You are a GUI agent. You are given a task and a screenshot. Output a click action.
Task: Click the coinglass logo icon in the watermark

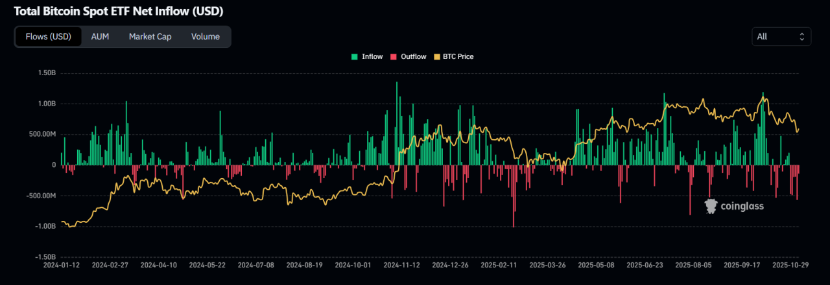711,206
